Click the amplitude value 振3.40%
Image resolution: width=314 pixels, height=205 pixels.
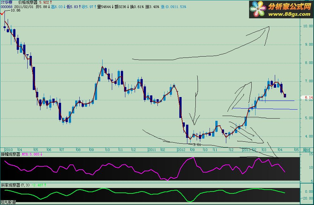(x=152, y=7)
